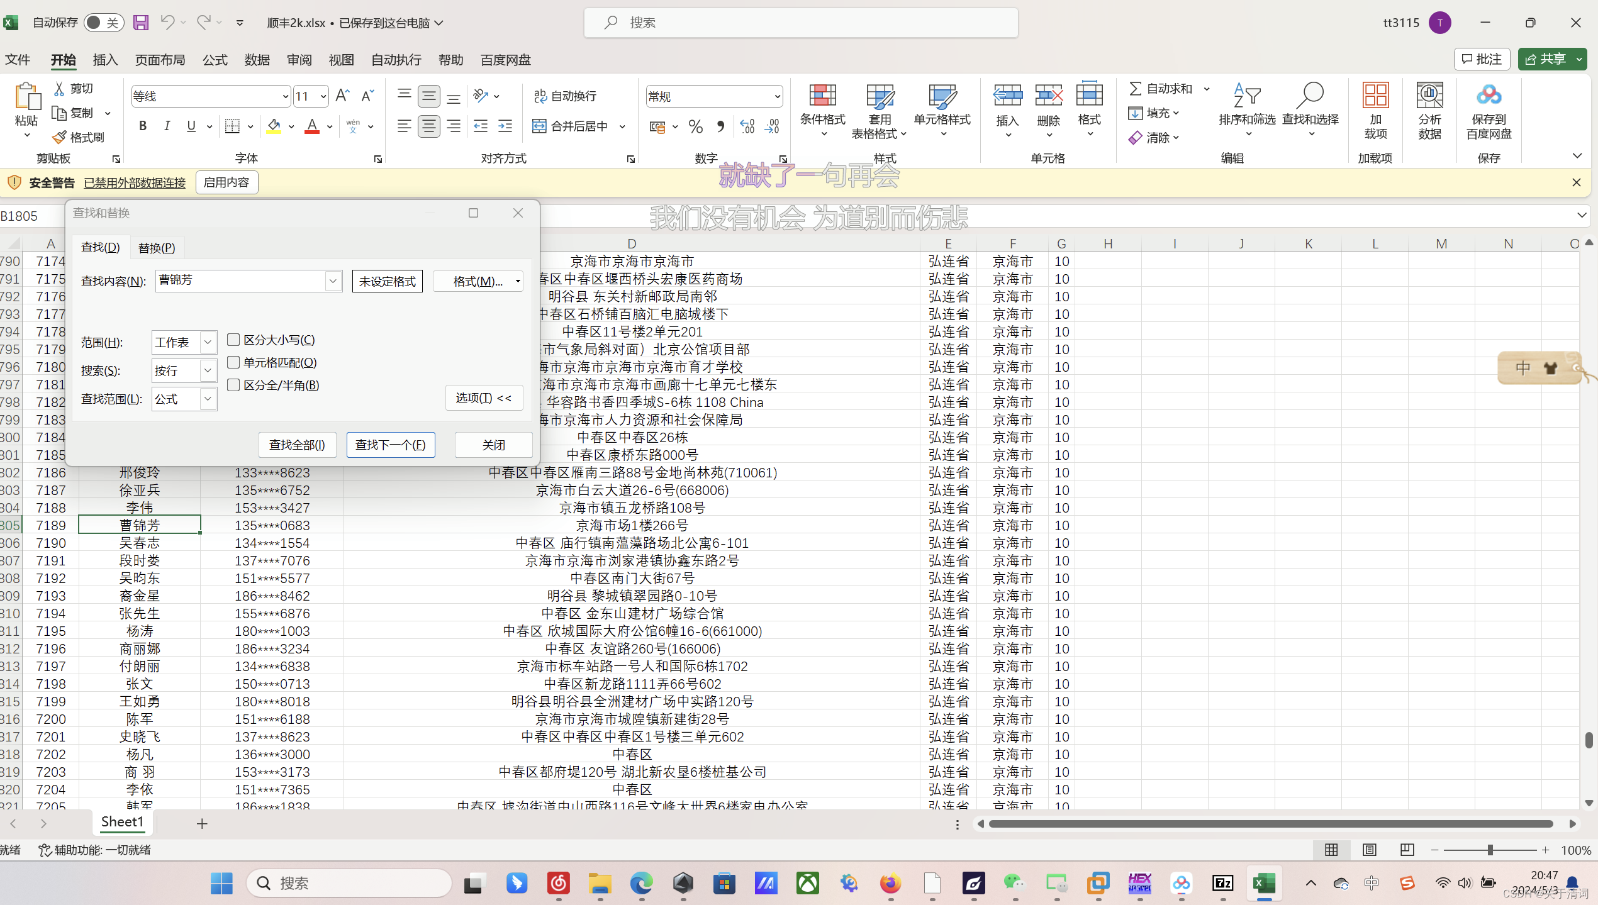The width and height of the screenshot is (1598, 905).
Task: Click the save floppy disk icon
Action: point(140,23)
